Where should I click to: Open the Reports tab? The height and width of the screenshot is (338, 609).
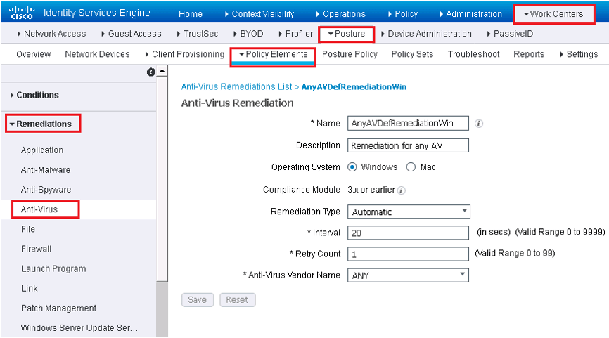(x=529, y=54)
